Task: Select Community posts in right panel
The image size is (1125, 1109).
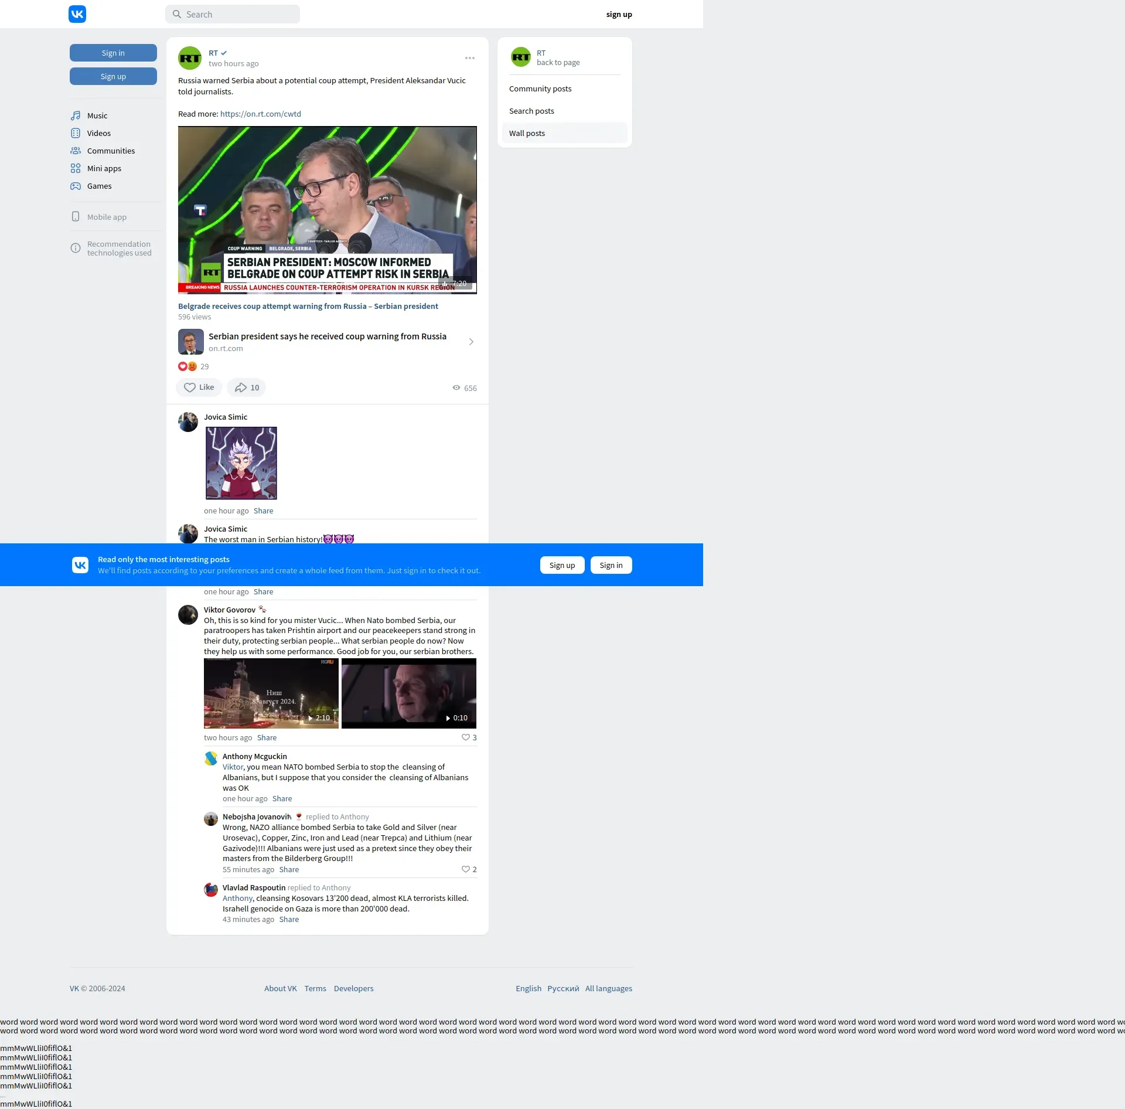Action: coord(540,89)
